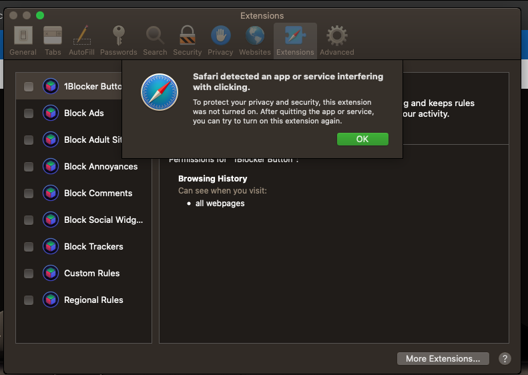Click the 'Can see when you visit:' text
Image resolution: width=528 pixels, height=375 pixels.
[x=222, y=191]
